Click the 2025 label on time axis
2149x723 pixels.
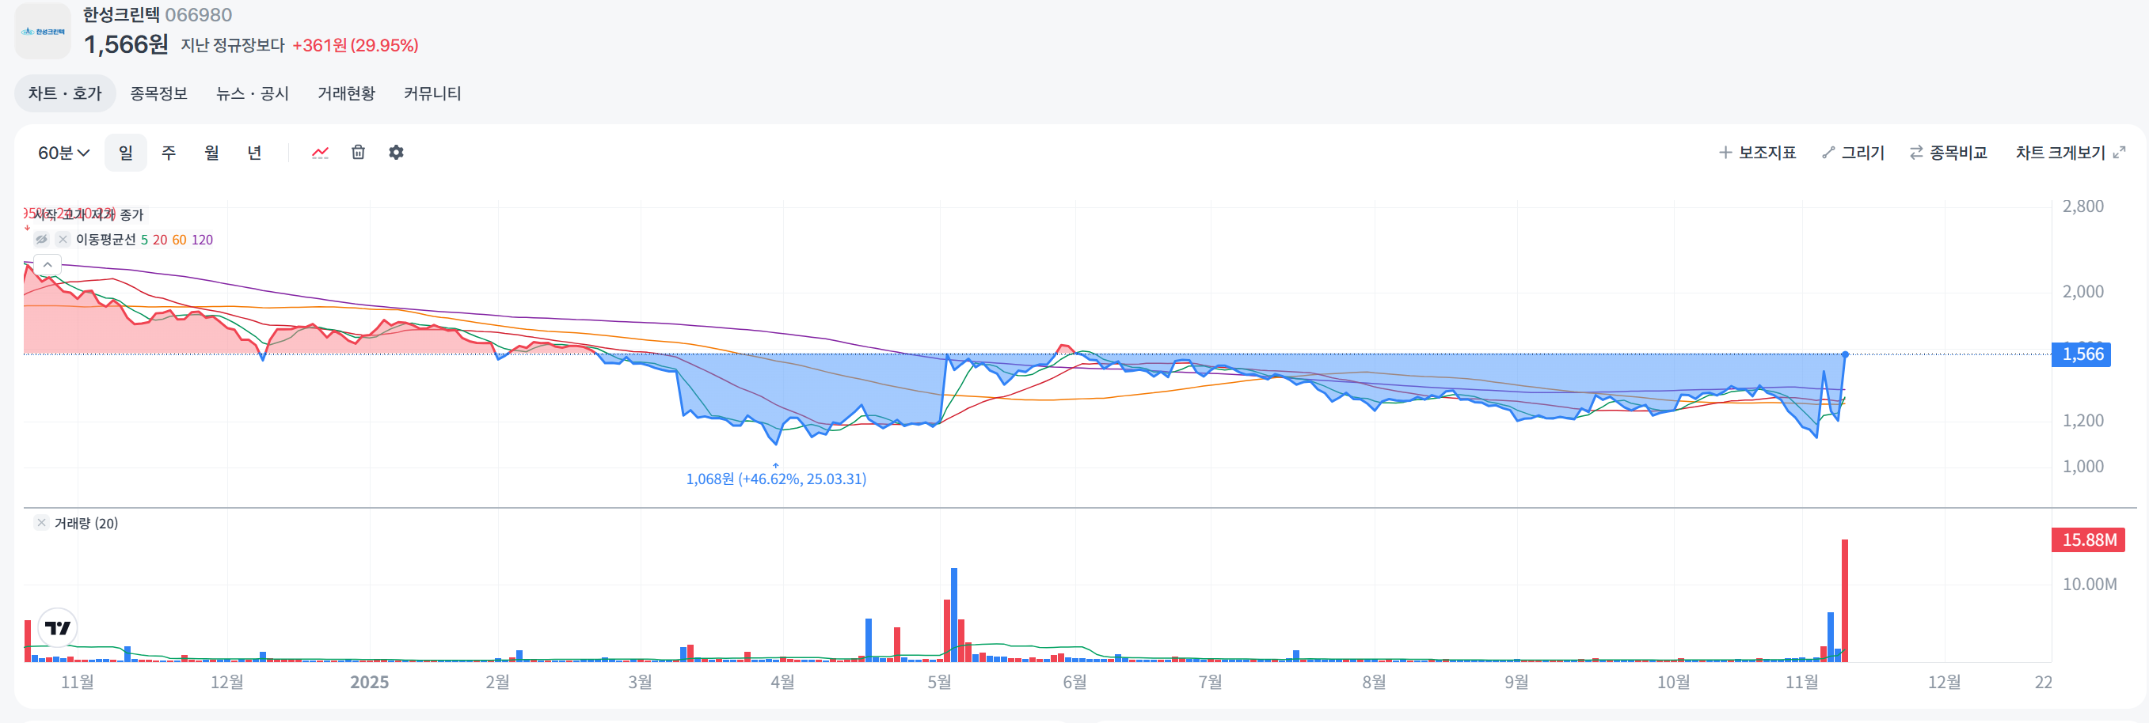pos(370,682)
